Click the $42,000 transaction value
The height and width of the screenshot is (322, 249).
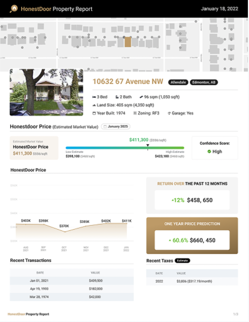[x=95, y=297]
